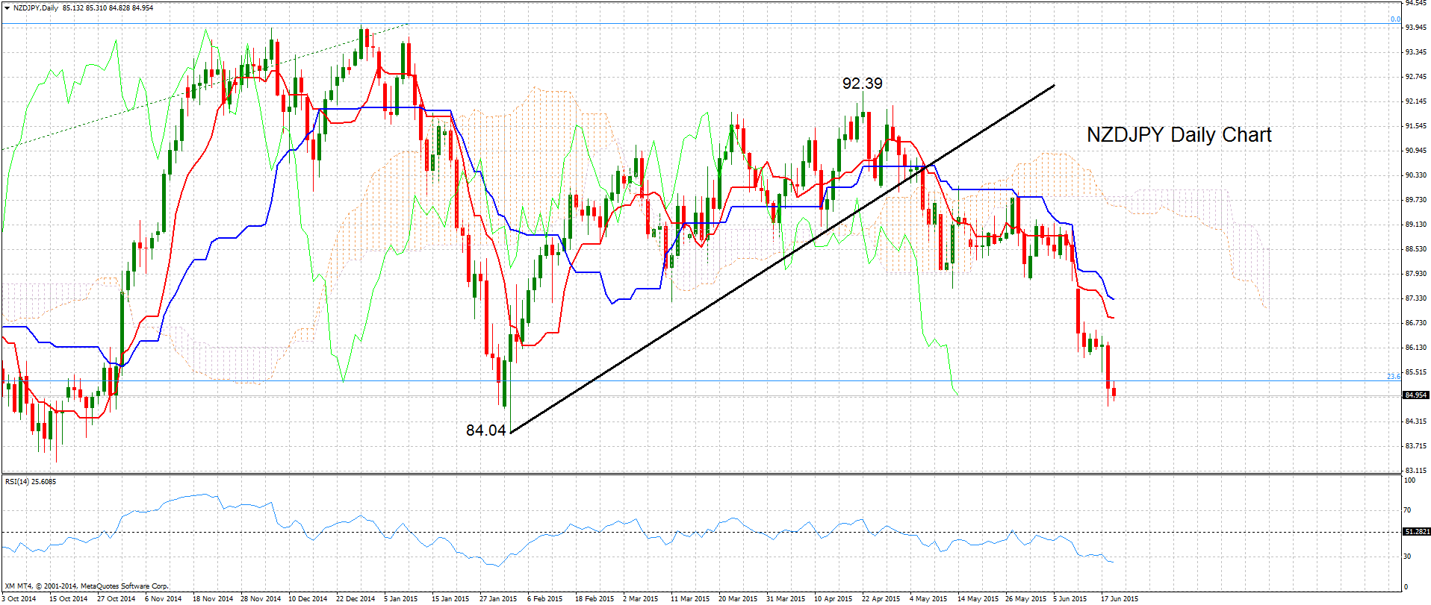
Task: Click the 18 Nov 2014 date label
Action: (213, 598)
